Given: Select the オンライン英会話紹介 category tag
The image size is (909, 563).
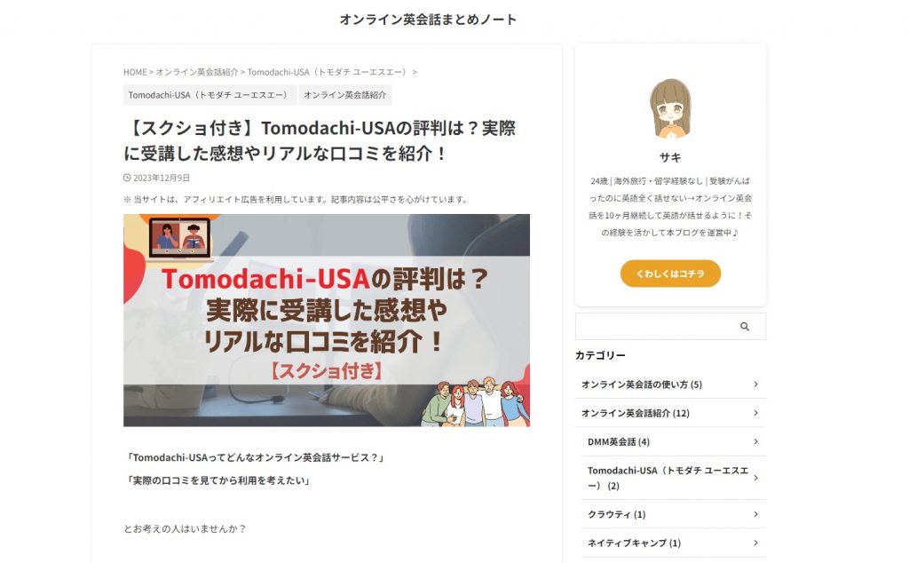Looking at the screenshot, I should click(345, 95).
